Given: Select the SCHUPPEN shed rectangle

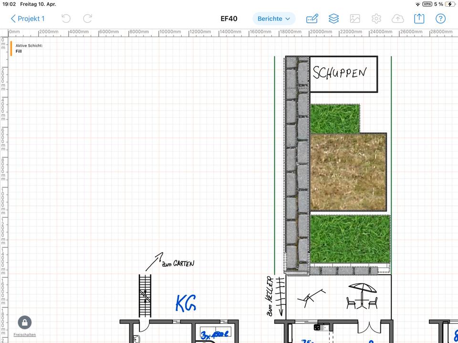Looking at the screenshot, I should click(343, 74).
